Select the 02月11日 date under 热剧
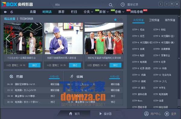181x119 pixels. pyautogui.click(x=54, y=77)
